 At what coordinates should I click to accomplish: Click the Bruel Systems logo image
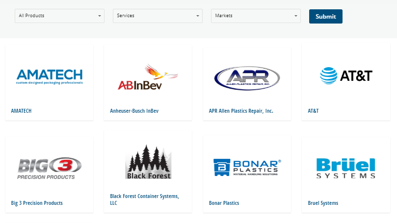(346, 168)
